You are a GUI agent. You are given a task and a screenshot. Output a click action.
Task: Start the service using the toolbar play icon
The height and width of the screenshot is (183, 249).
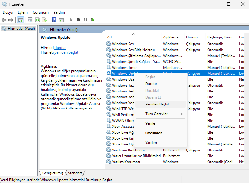tap(71, 20)
